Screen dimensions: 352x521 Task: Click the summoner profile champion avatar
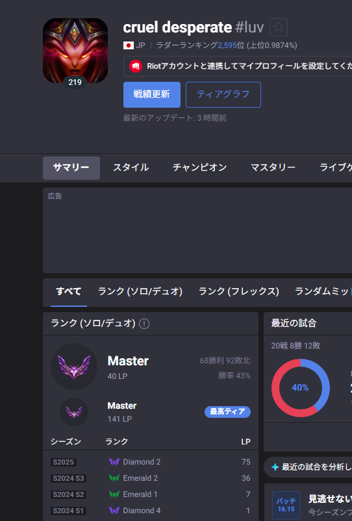tap(75, 51)
